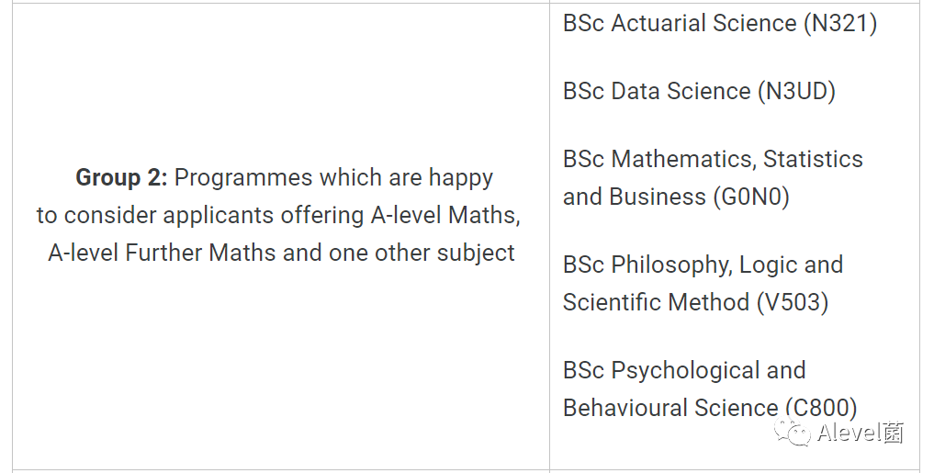Click the phrase 'A-level Further Maths'
934x473 pixels.
click(x=162, y=253)
